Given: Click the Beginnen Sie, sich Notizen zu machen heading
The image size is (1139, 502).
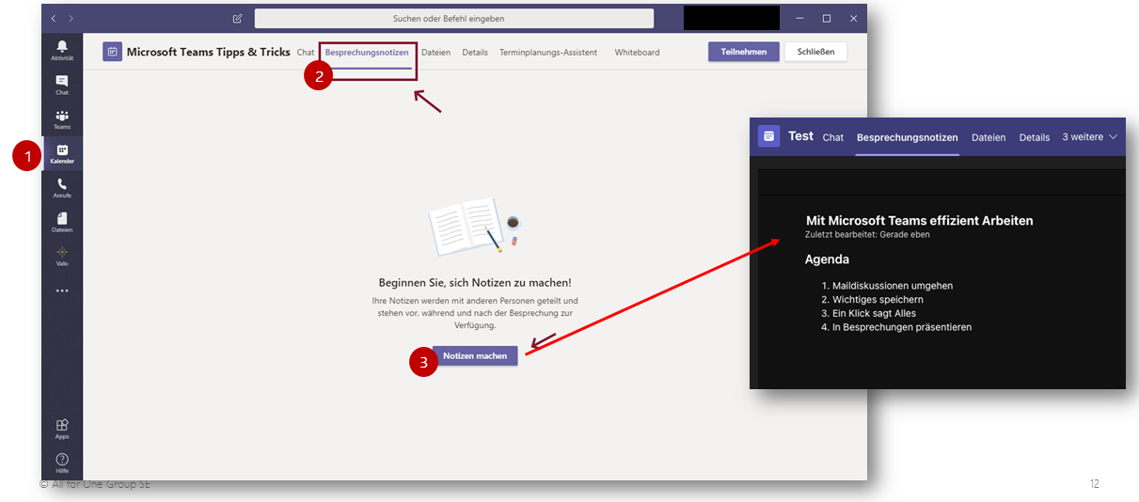Looking at the screenshot, I should coord(475,283).
